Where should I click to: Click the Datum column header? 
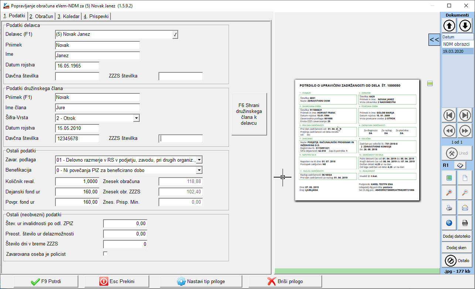(458, 37)
